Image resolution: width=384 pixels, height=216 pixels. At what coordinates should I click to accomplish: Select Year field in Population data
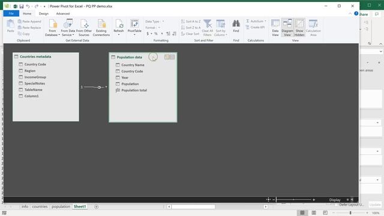point(125,77)
